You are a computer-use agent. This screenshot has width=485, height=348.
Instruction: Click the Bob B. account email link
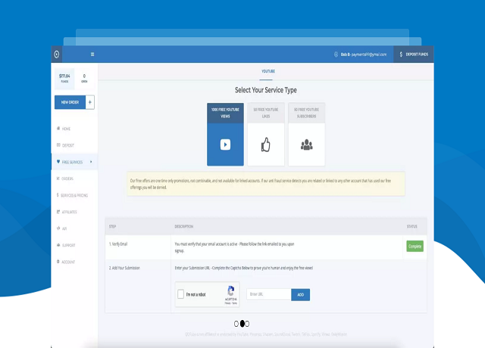pos(364,54)
